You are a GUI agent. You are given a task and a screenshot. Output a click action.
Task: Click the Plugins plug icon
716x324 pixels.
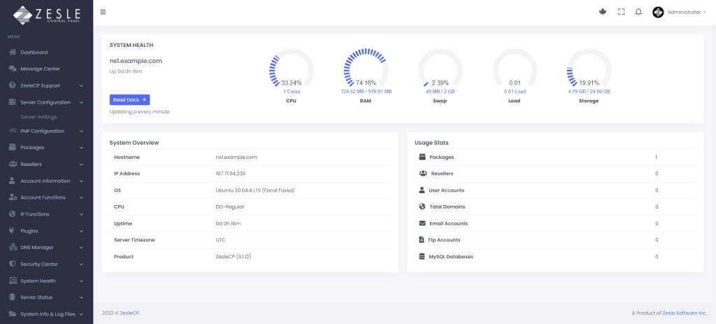(13, 231)
